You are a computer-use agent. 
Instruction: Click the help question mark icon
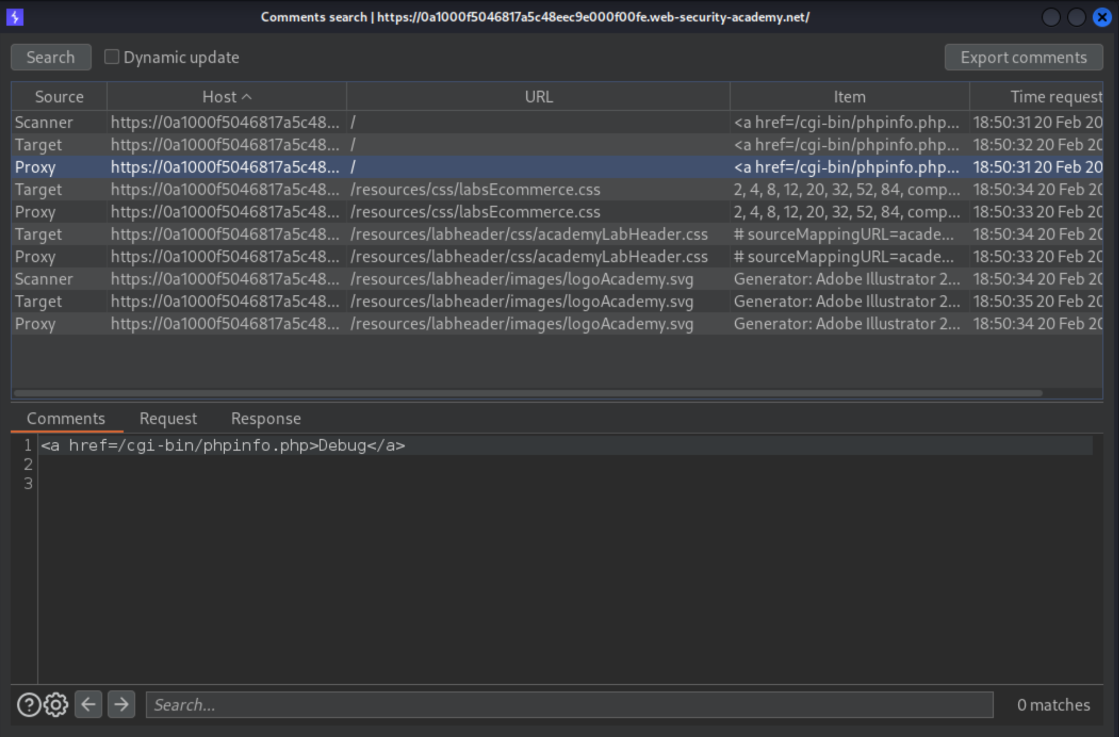(29, 705)
